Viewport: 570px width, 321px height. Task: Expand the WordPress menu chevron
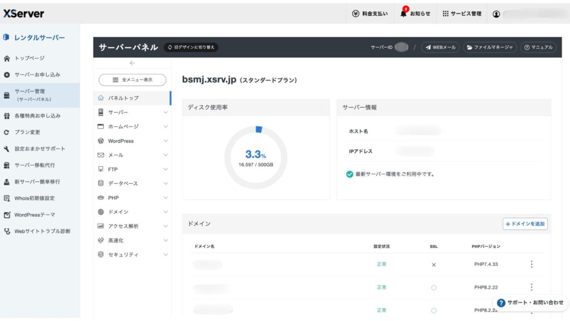pyautogui.click(x=165, y=141)
